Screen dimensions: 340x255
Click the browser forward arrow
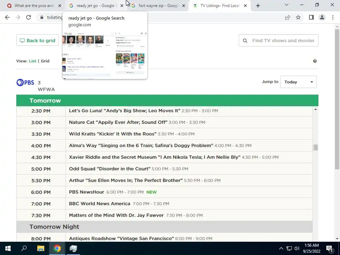18,17
